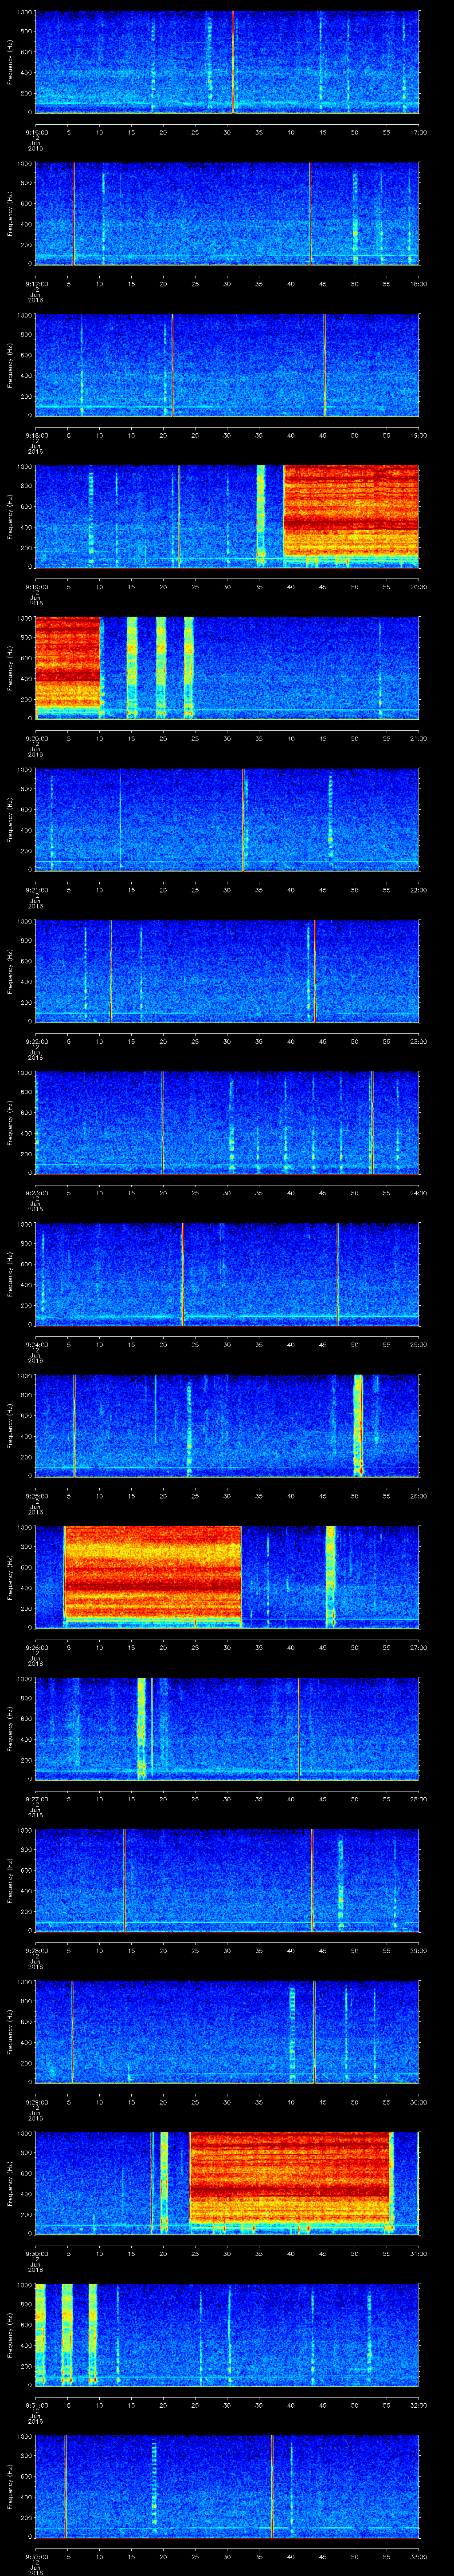Select the red noise block in 9:19:00 spectrogram
The width and height of the screenshot is (454, 2576).
tap(351, 511)
